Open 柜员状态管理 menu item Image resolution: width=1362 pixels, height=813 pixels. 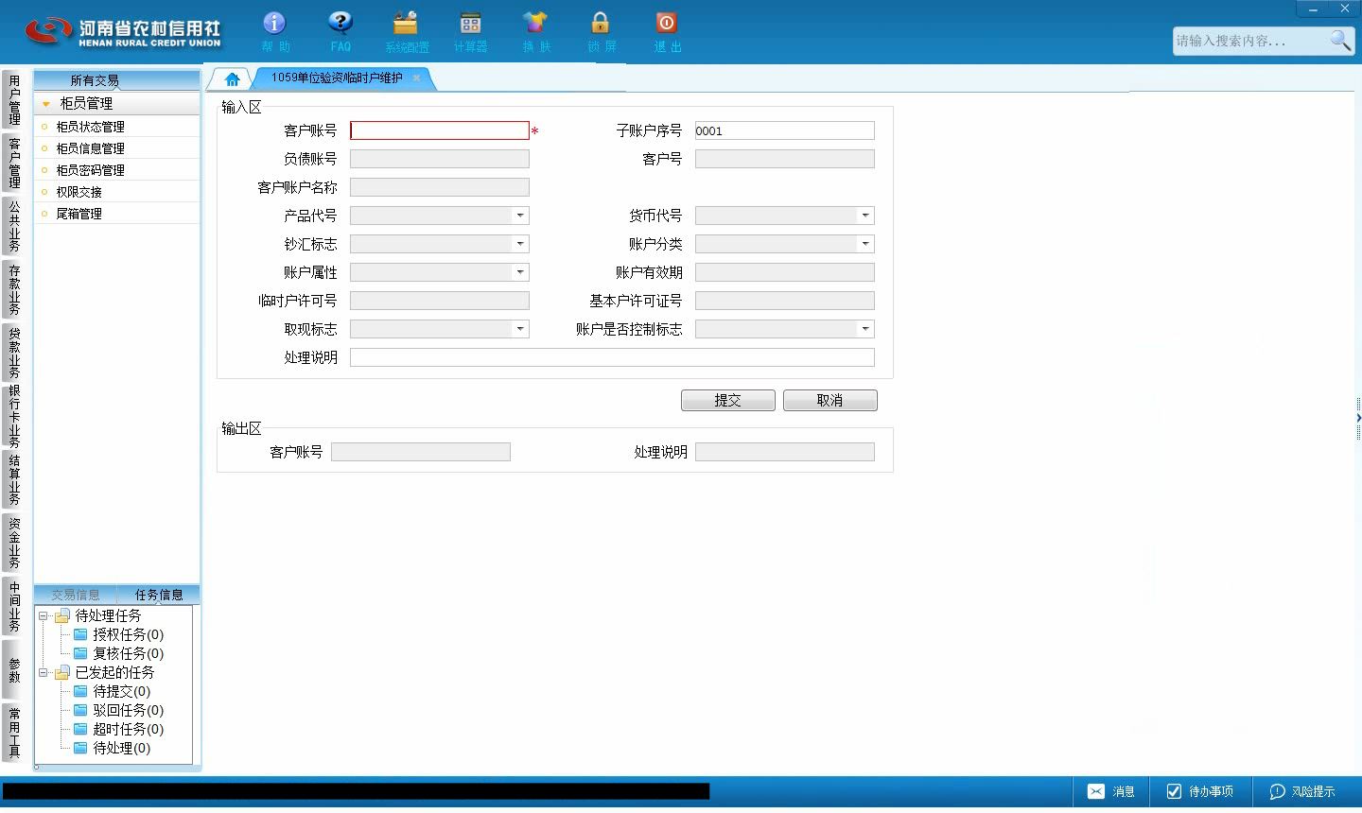click(116, 127)
